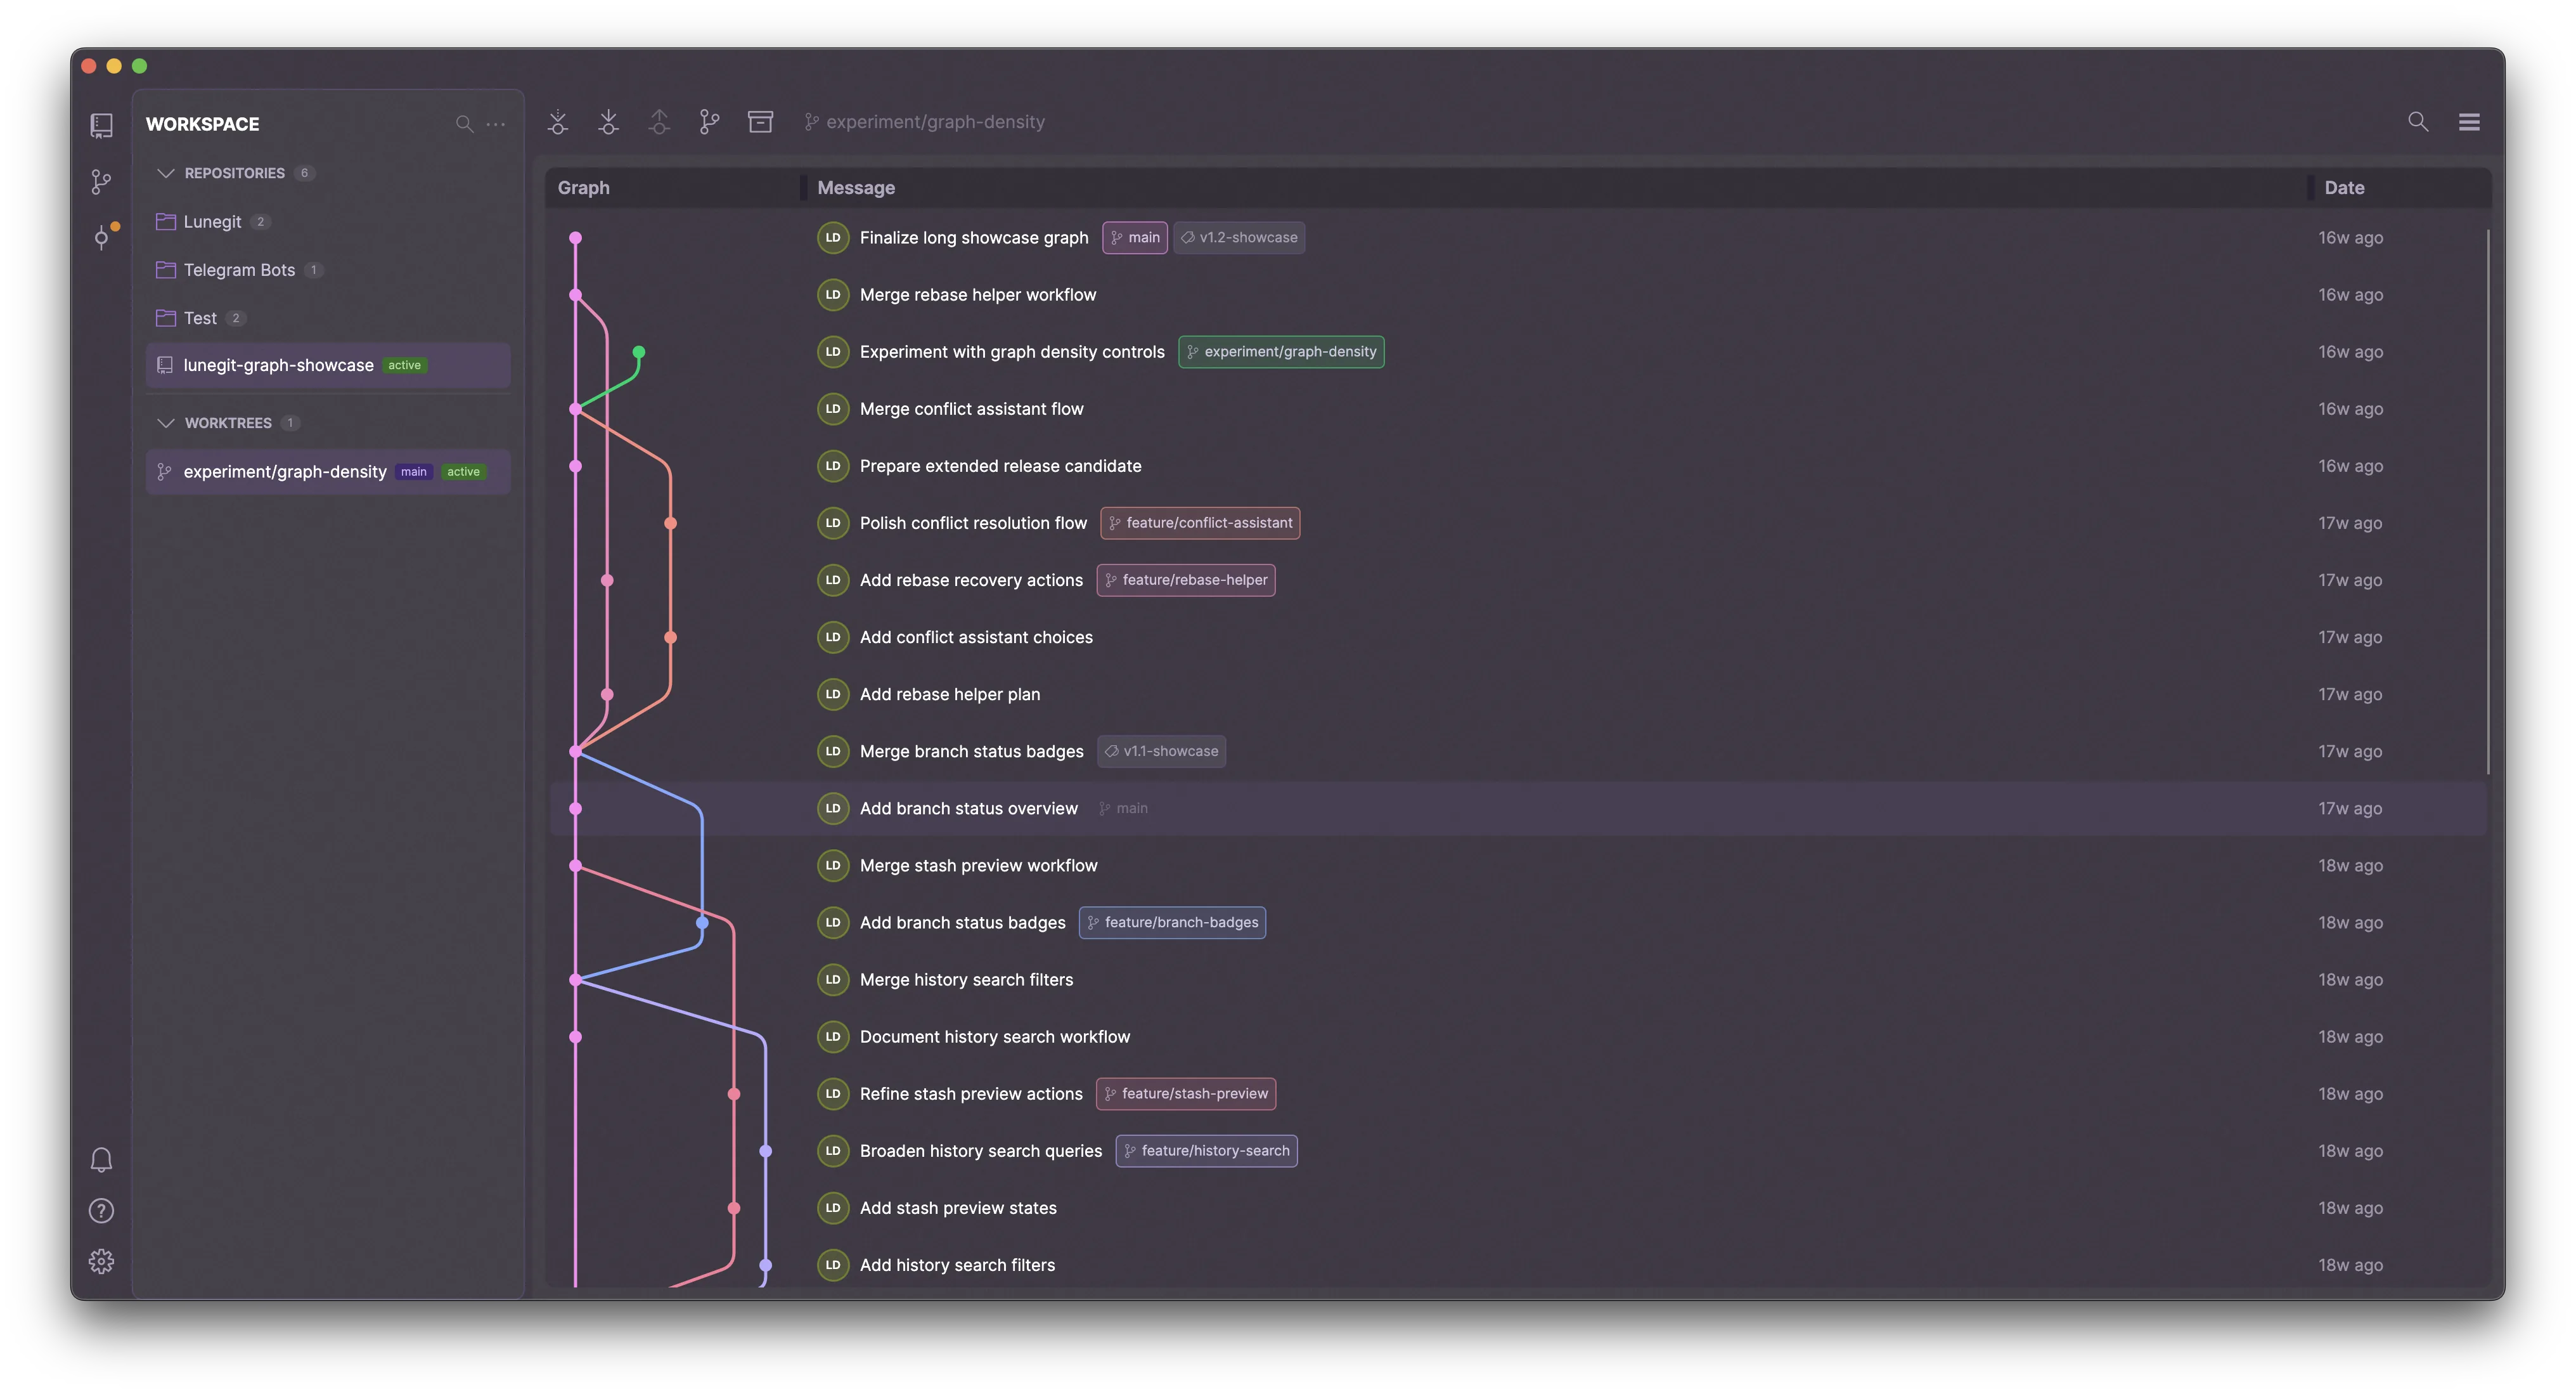The image size is (2576, 1394).
Task: Expand the Lunegit repository folder
Action: pyautogui.click(x=328, y=221)
